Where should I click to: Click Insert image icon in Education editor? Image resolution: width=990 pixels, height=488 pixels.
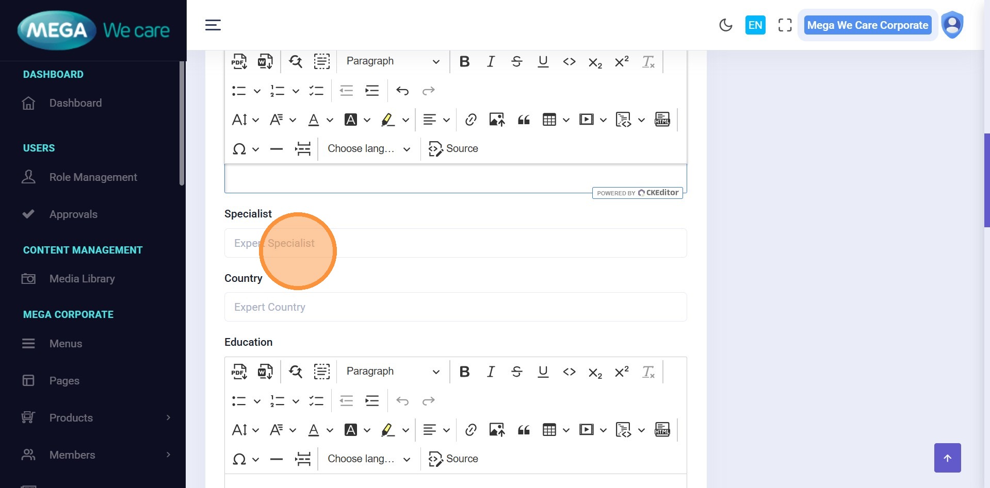(x=497, y=430)
